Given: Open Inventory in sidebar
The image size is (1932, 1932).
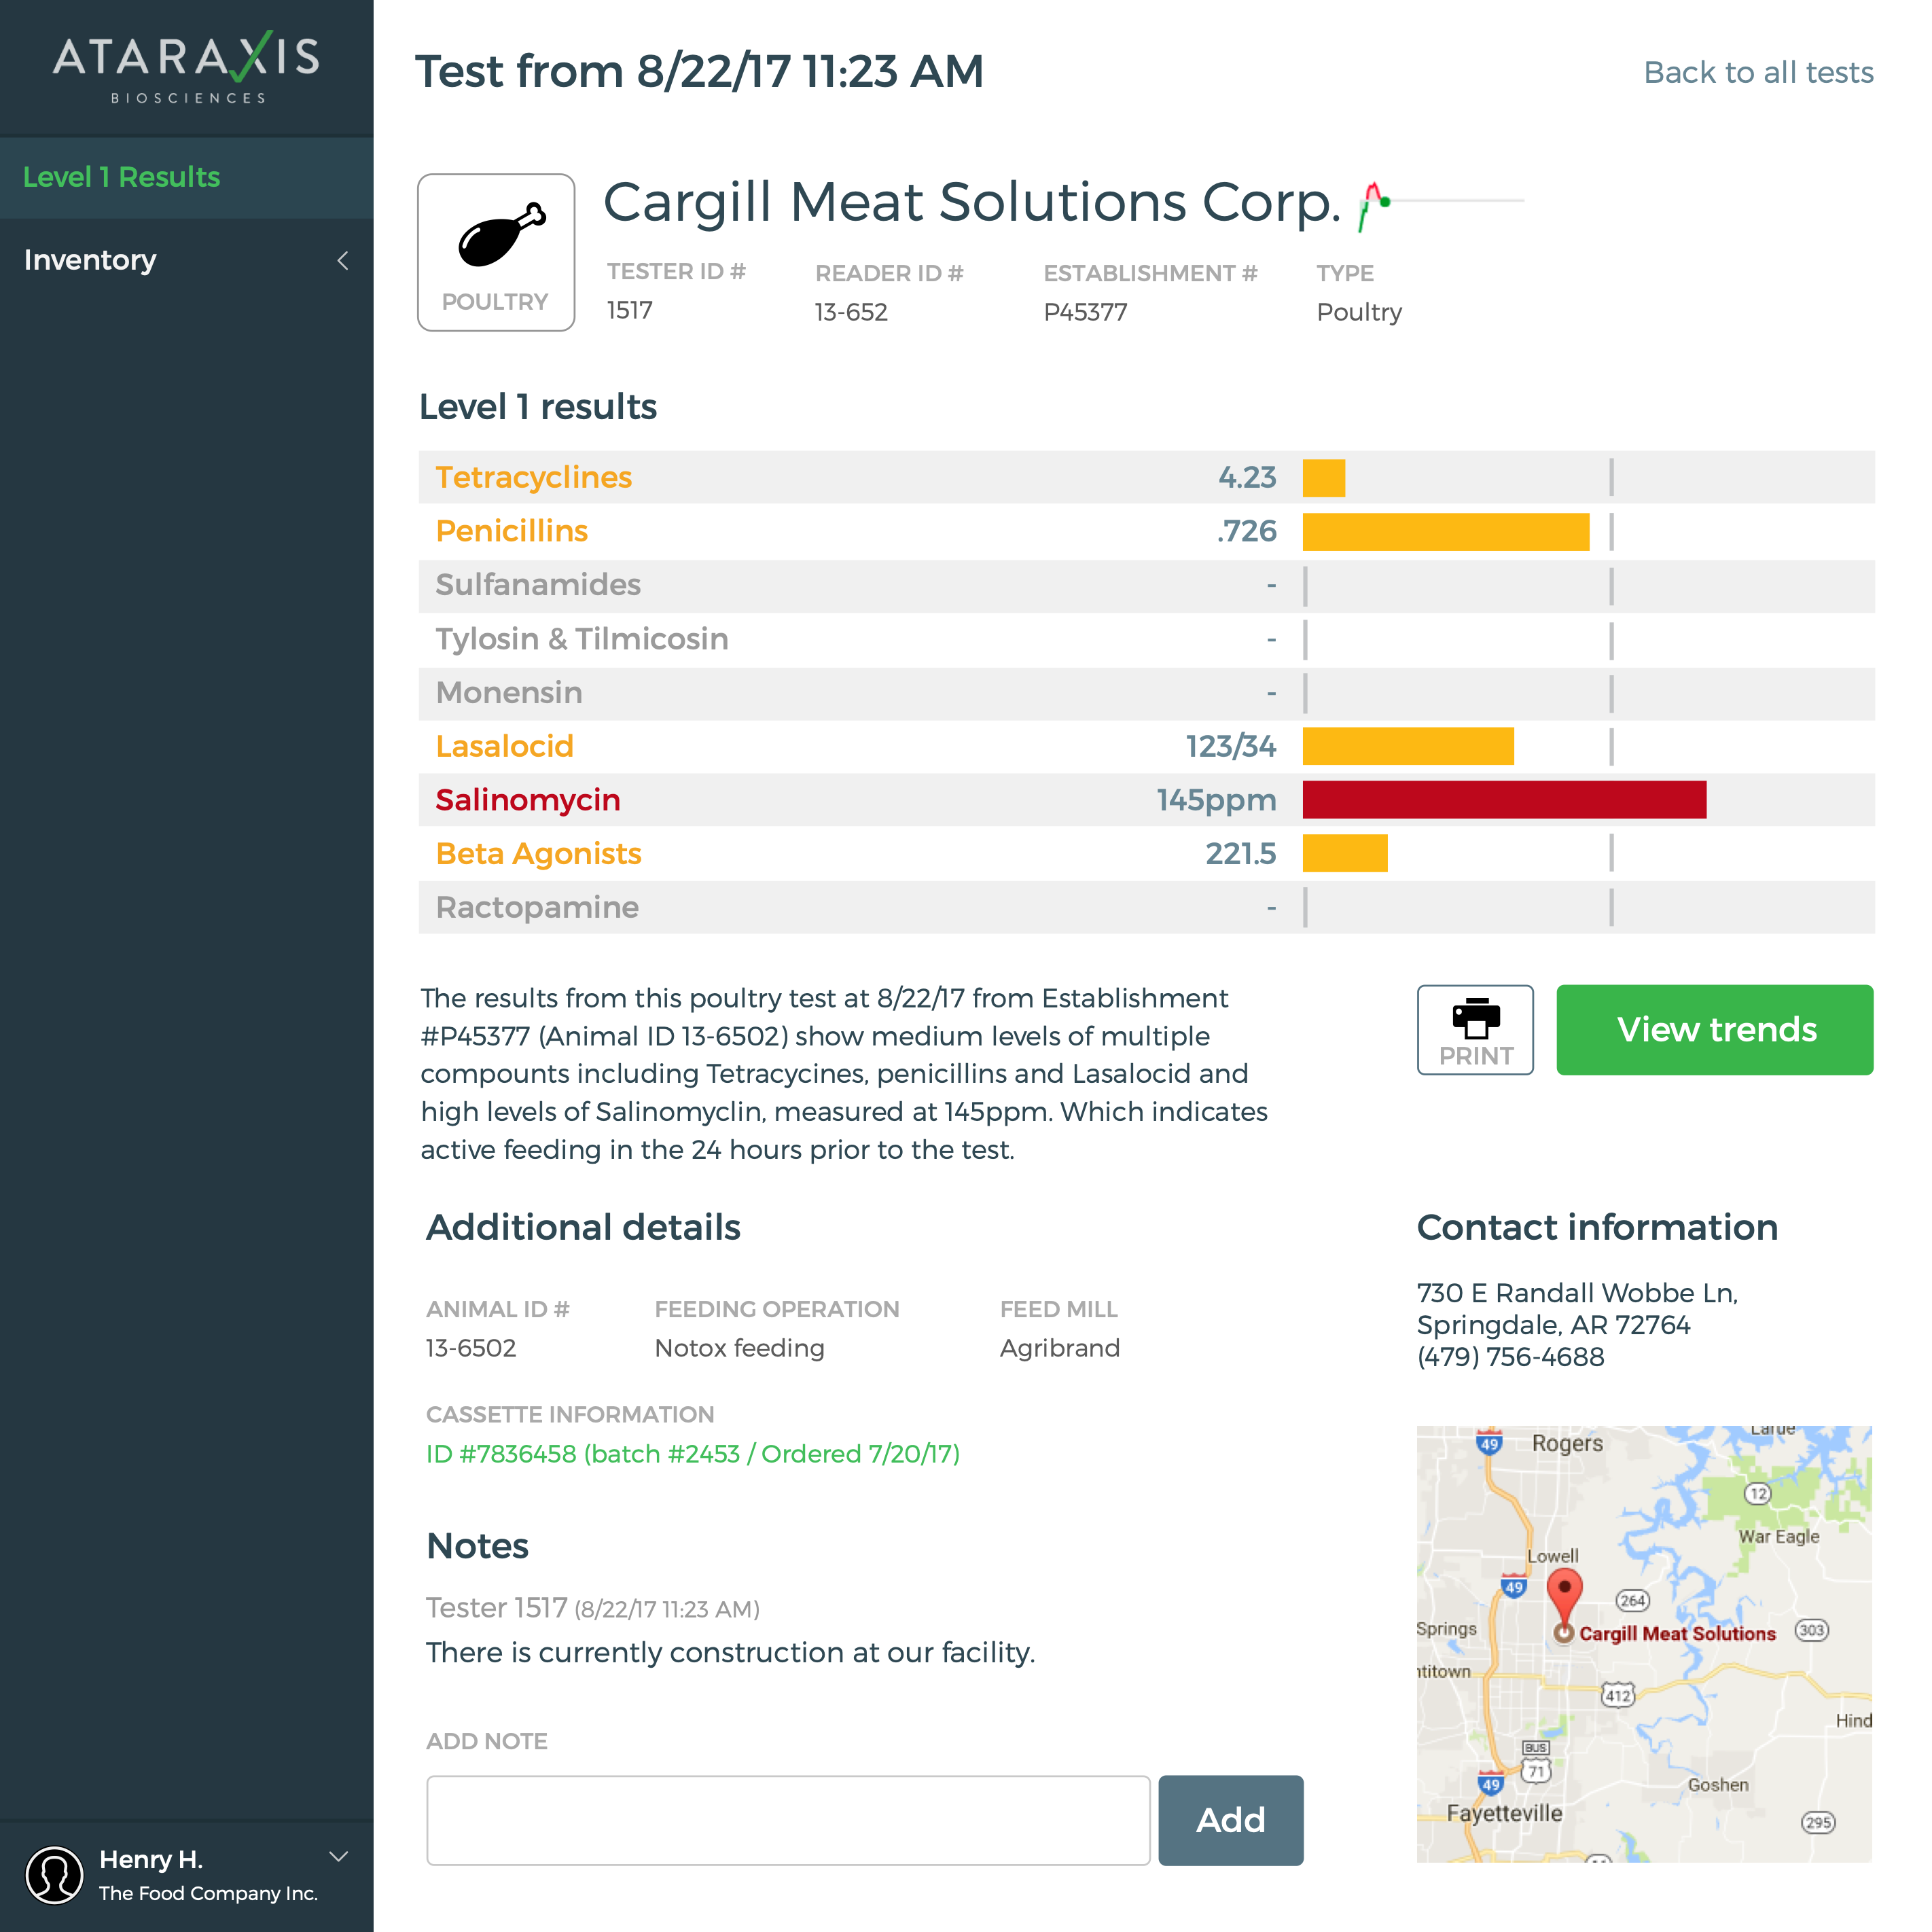Looking at the screenshot, I should click(187, 260).
